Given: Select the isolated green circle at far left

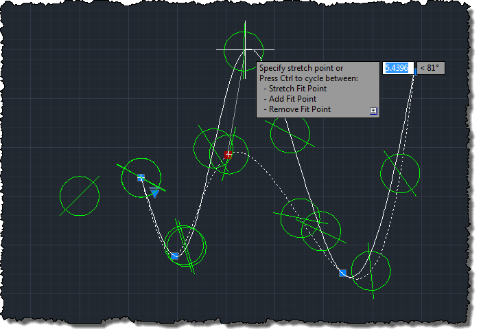Looking at the screenshot, I should point(80,196).
